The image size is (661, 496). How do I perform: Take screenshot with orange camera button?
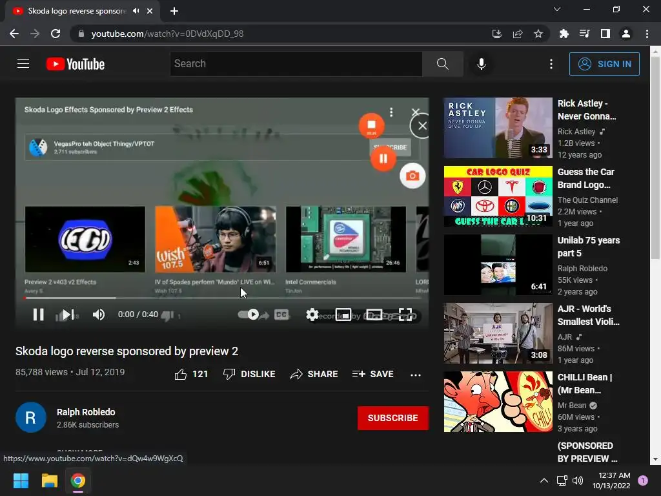[x=412, y=176]
